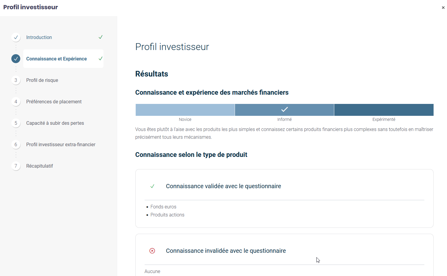
Task: Click the Informé segment with checkmark
Action: pos(284,110)
